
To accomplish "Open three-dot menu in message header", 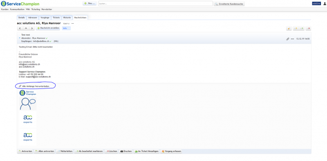I will [x=292, y=39].
